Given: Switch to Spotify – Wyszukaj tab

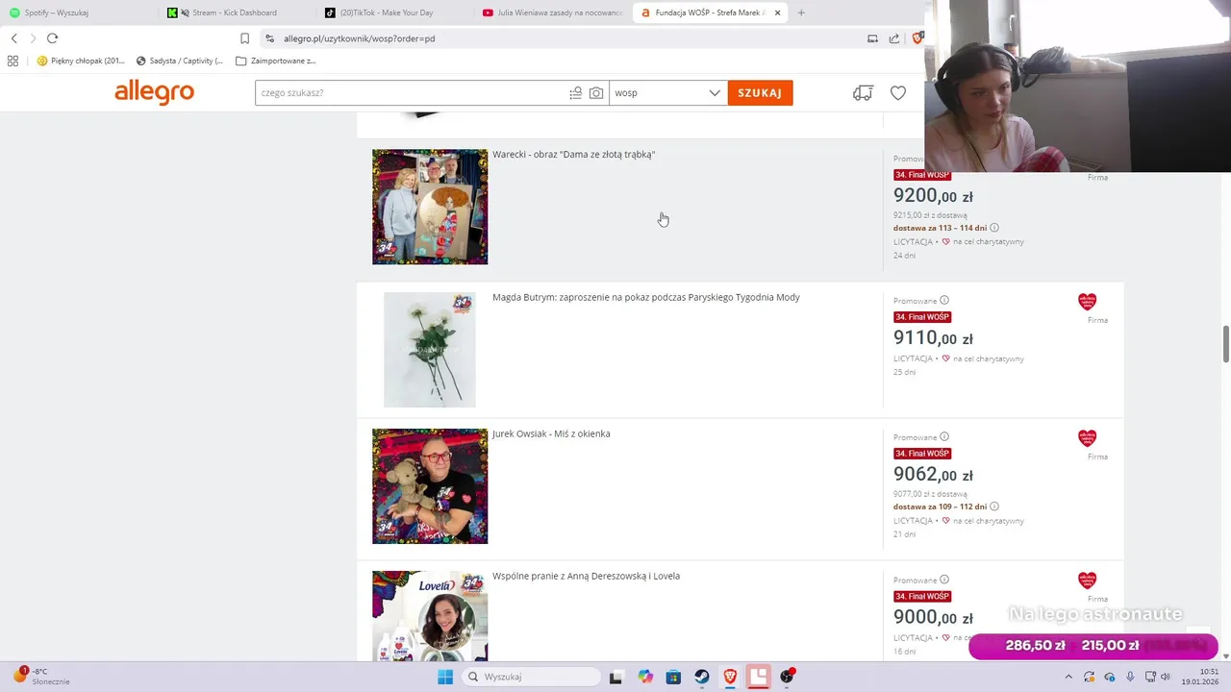Looking at the screenshot, I should tap(79, 12).
